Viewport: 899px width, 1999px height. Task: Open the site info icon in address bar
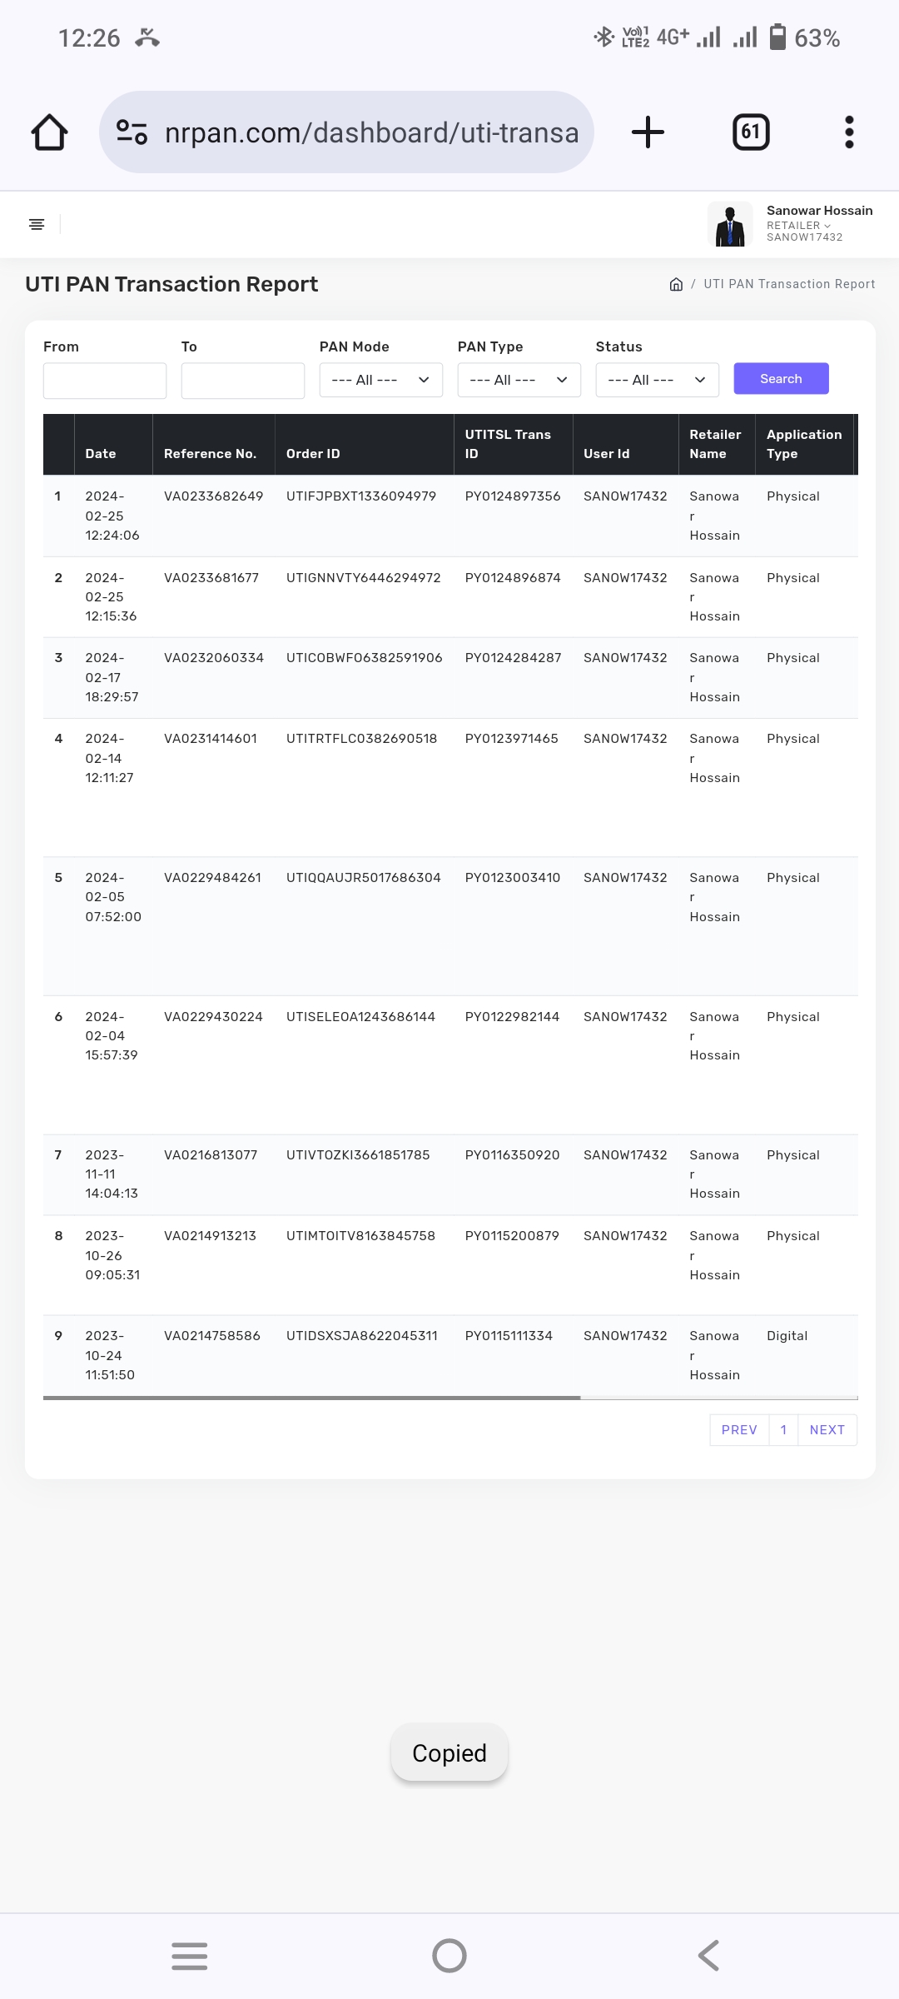point(132,132)
